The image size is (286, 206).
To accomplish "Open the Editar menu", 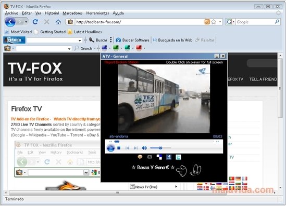I will 27,13.
